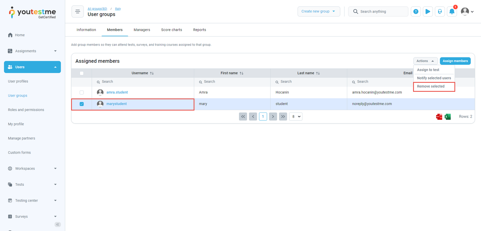
Task: Click the play video tutorial icon
Action: point(428,12)
